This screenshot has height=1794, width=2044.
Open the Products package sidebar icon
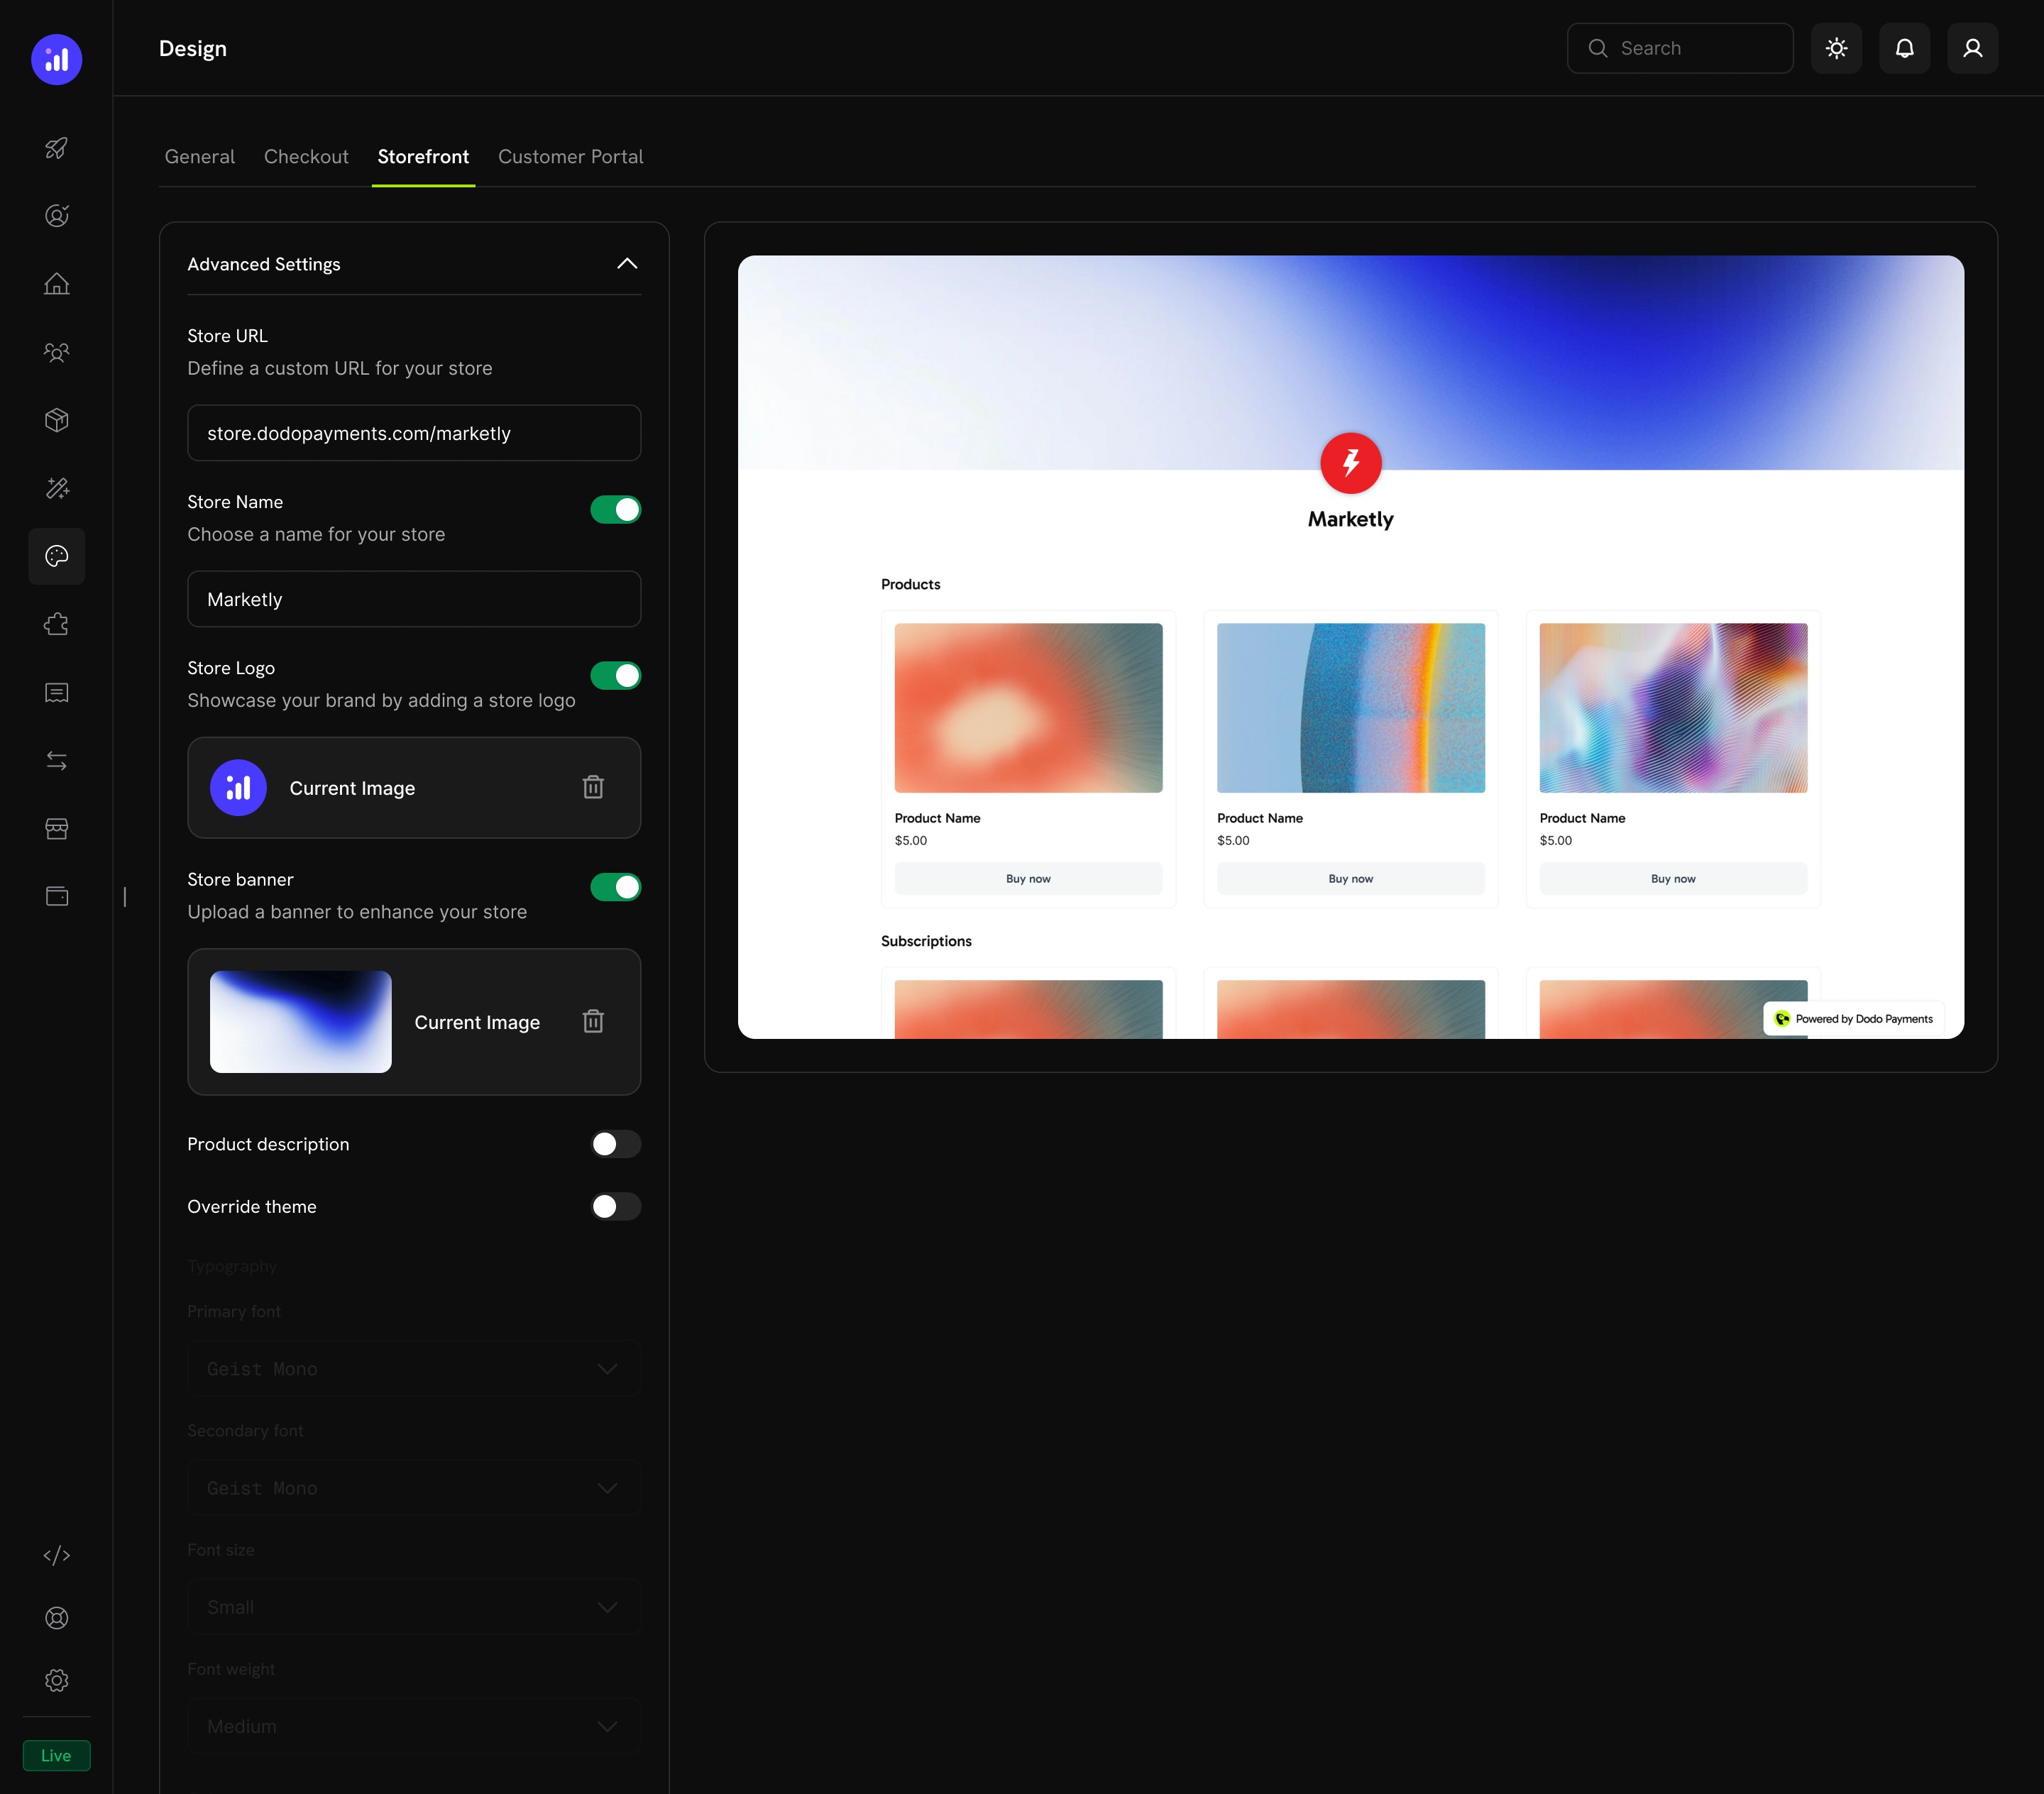pyautogui.click(x=56, y=419)
